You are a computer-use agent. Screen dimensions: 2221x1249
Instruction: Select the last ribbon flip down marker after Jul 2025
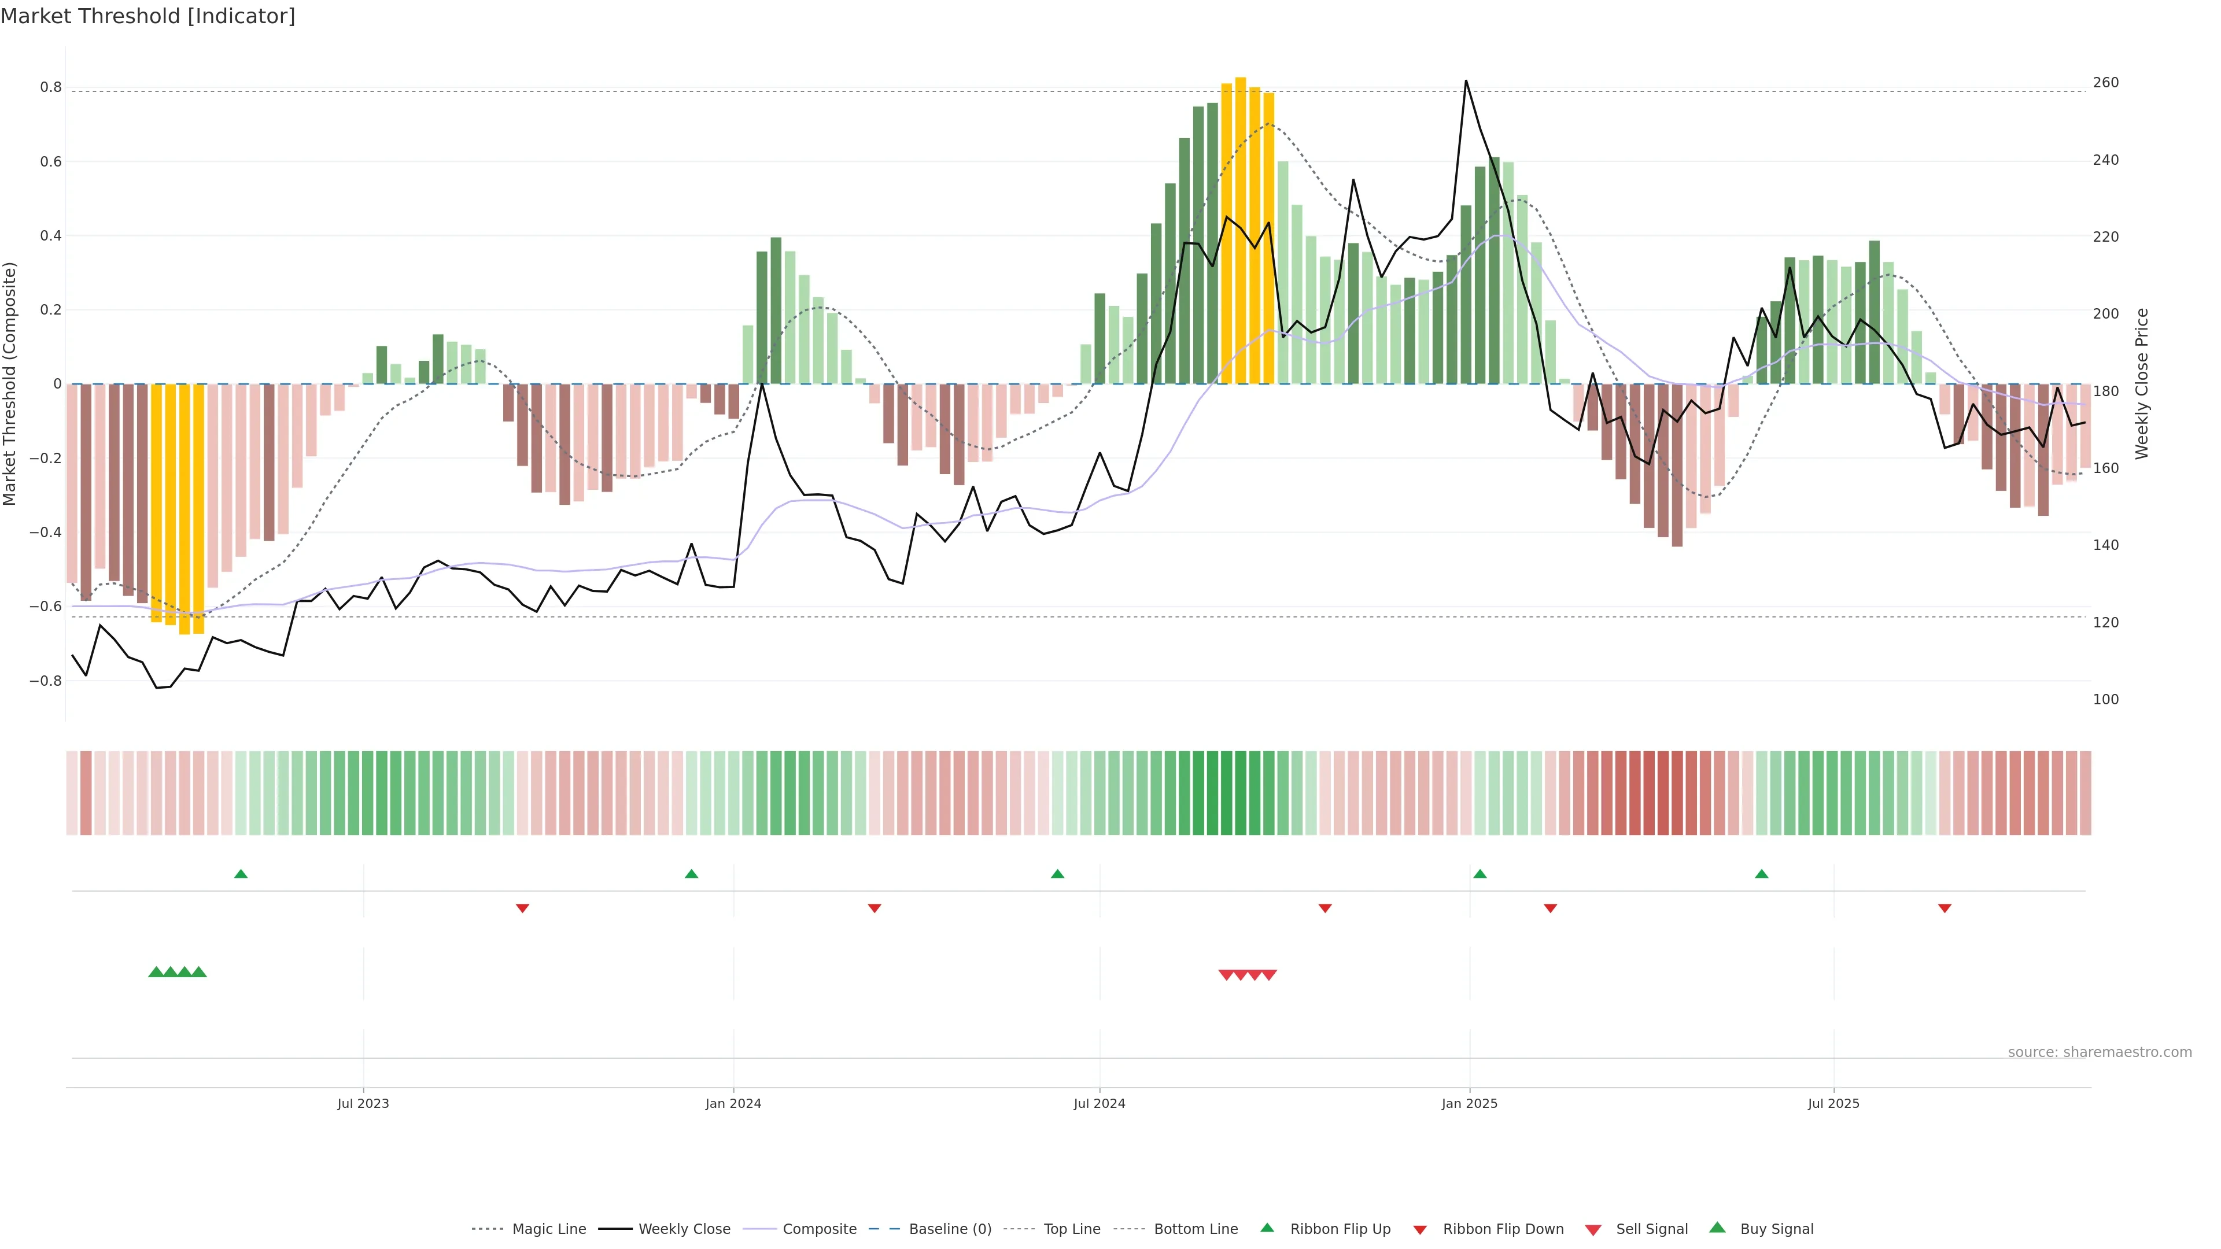1944,908
